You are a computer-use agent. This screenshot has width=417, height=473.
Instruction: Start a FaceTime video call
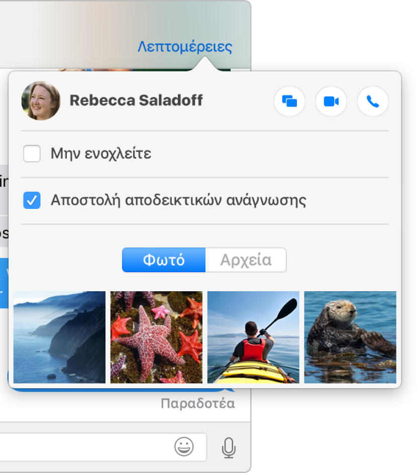pos(331,101)
